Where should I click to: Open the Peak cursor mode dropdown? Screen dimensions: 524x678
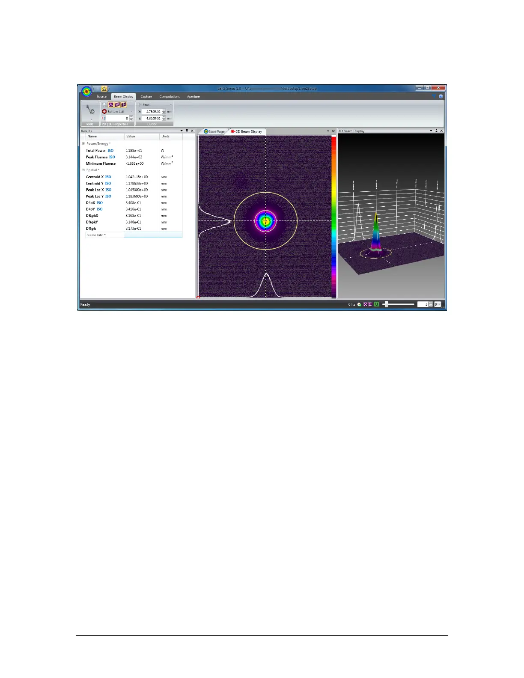pos(170,104)
